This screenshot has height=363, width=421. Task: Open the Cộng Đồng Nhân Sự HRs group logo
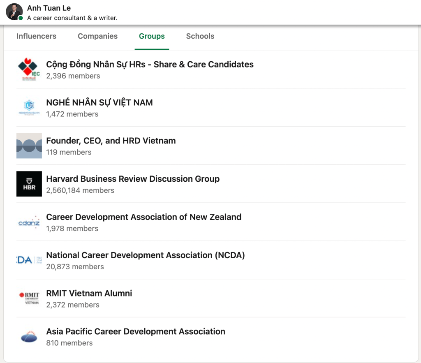(29, 69)
